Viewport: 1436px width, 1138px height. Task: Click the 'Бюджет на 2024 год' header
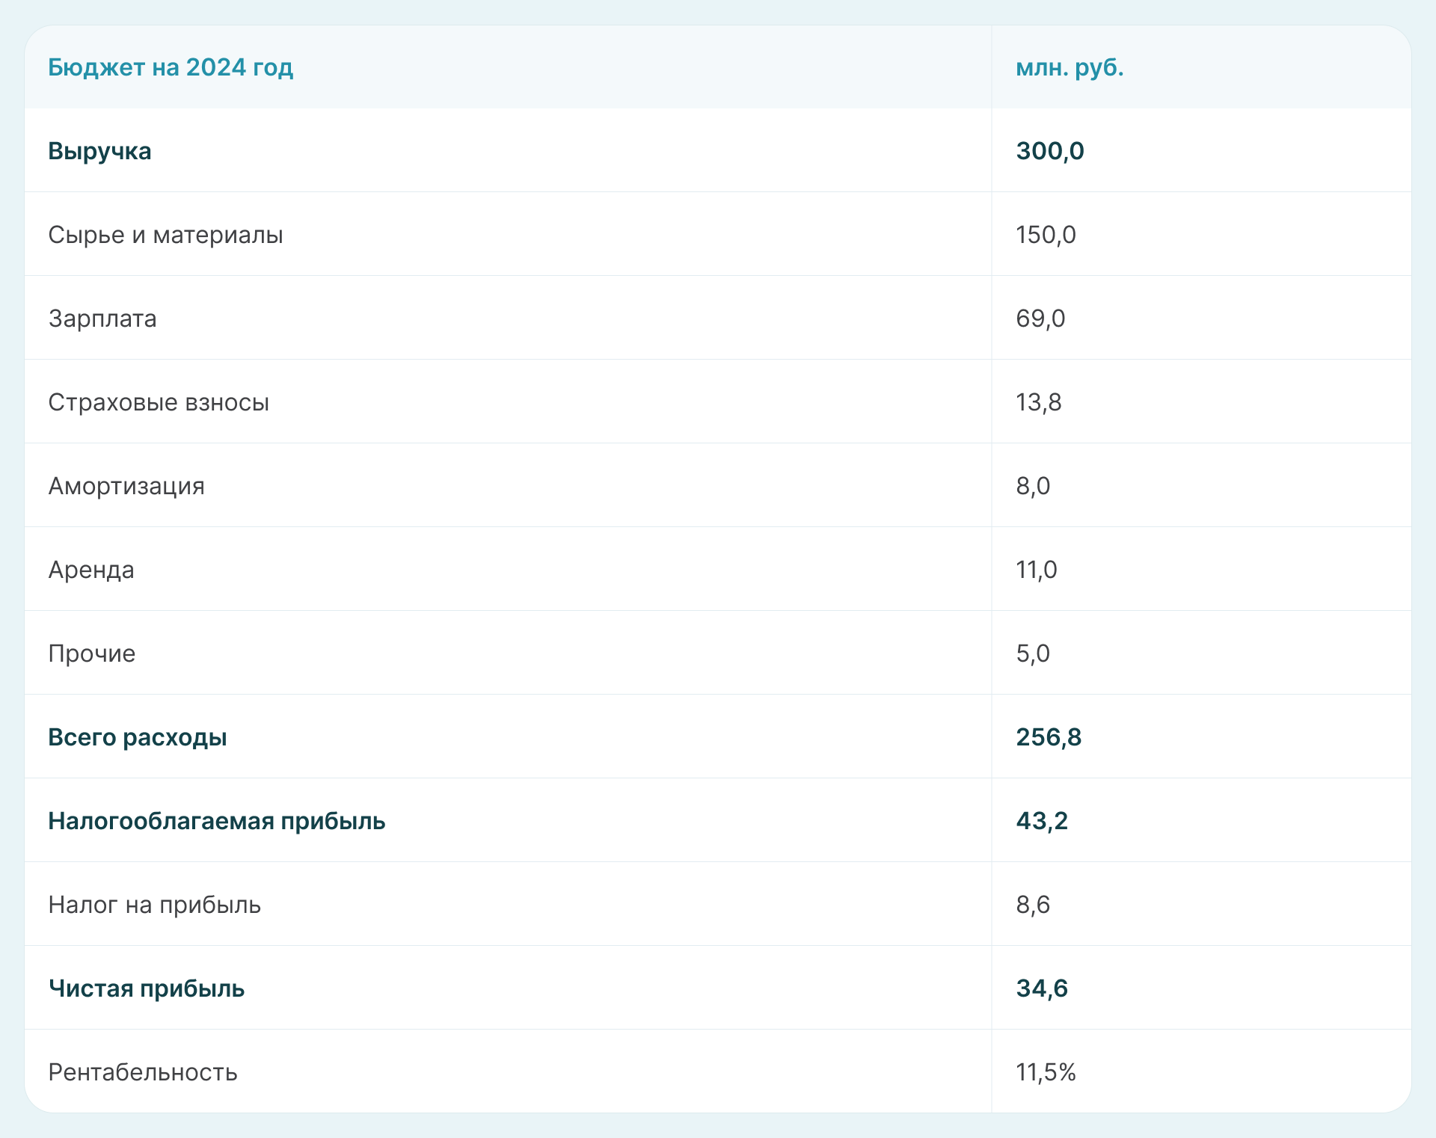pyautogui.click(x=171, y=67)
